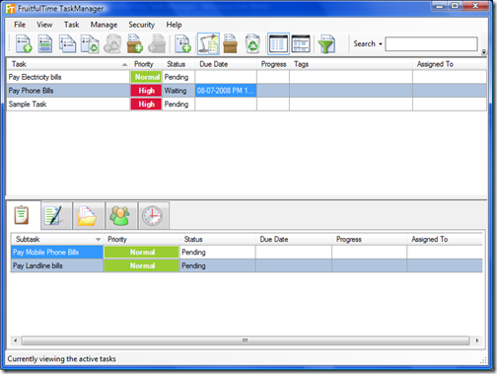Screen dimensions: 497x374
Task: Click the greyed-out Unarchive box icon
Action: click(x=157, y=43)
